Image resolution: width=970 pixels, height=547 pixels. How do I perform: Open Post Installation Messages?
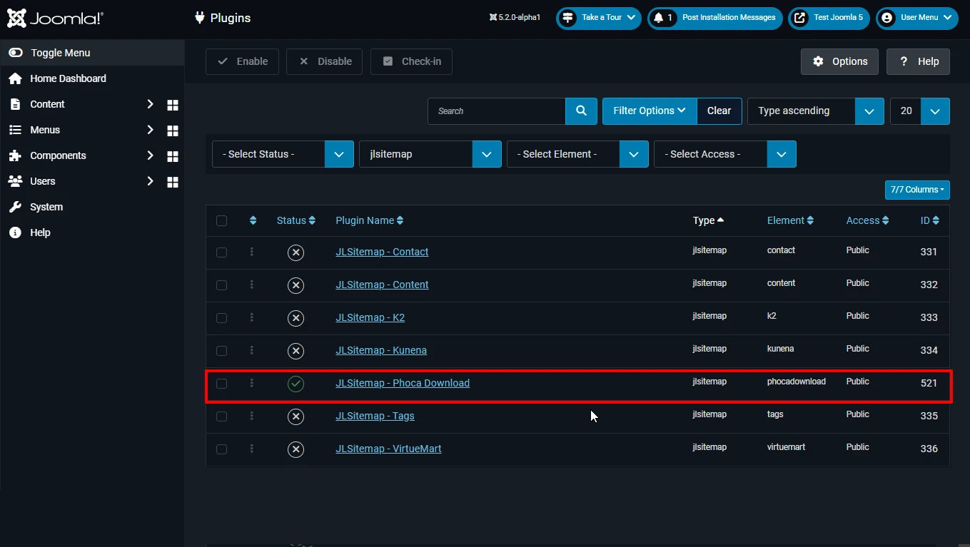[715, 18]
